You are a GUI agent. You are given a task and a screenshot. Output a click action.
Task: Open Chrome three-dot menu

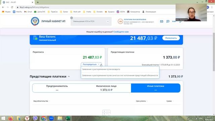tap(212, 7)
